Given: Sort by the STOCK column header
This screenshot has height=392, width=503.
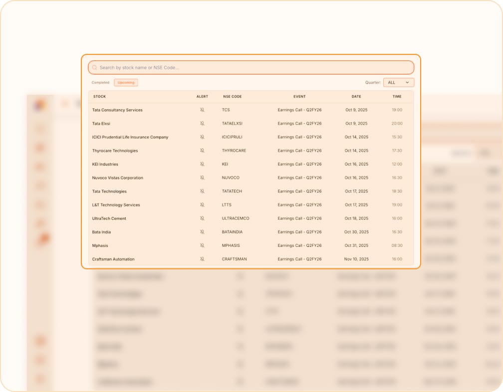Looking at the screenshot, I should pyautogui.click(x=99, y=97).
